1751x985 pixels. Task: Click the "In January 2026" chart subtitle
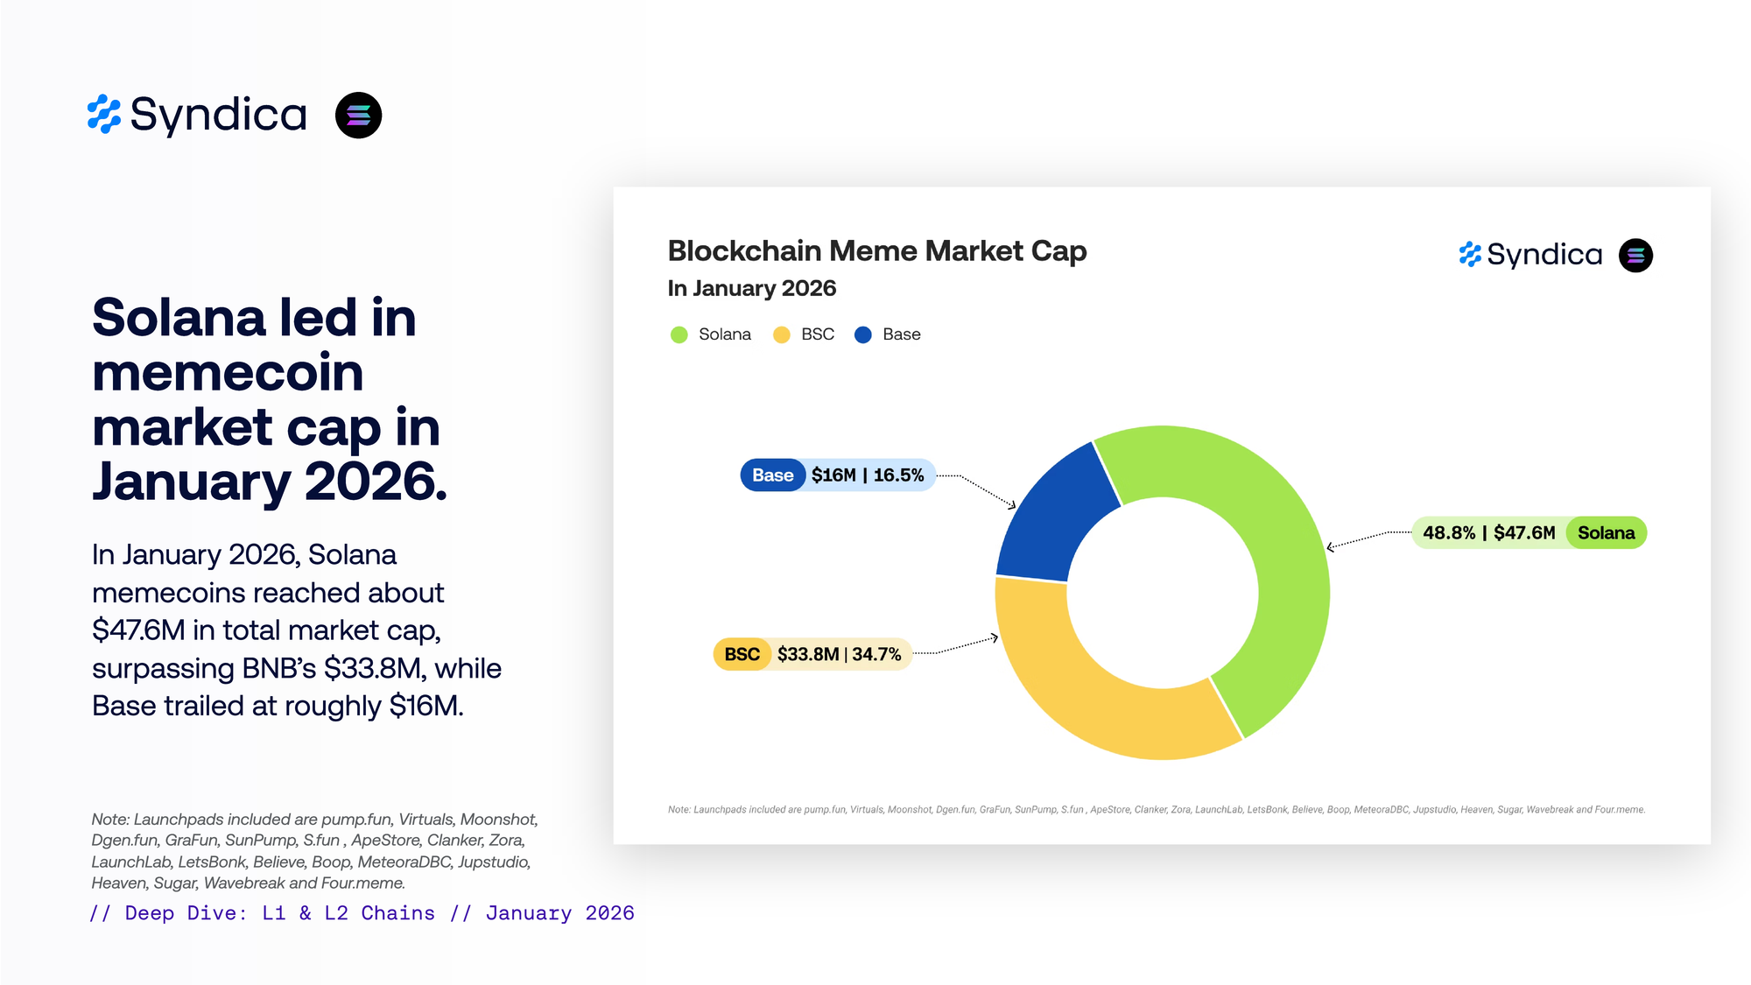(x=752, y=288)
